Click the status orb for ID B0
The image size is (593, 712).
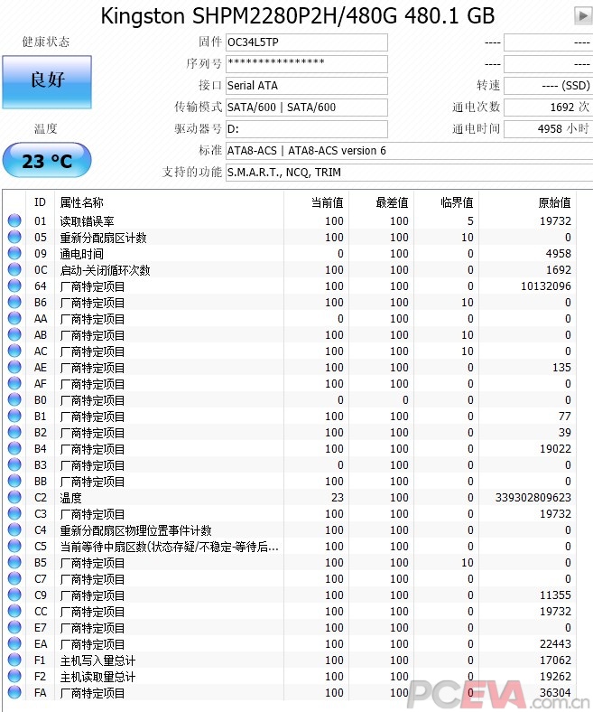point(14,399)
